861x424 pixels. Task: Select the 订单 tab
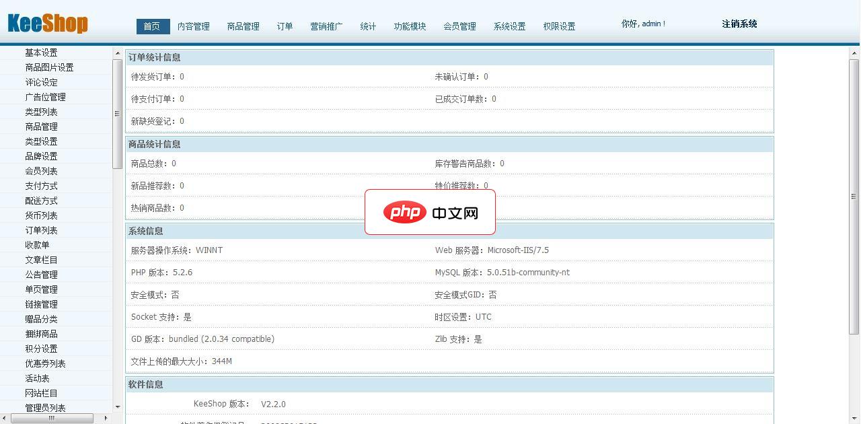coord(284,26)
